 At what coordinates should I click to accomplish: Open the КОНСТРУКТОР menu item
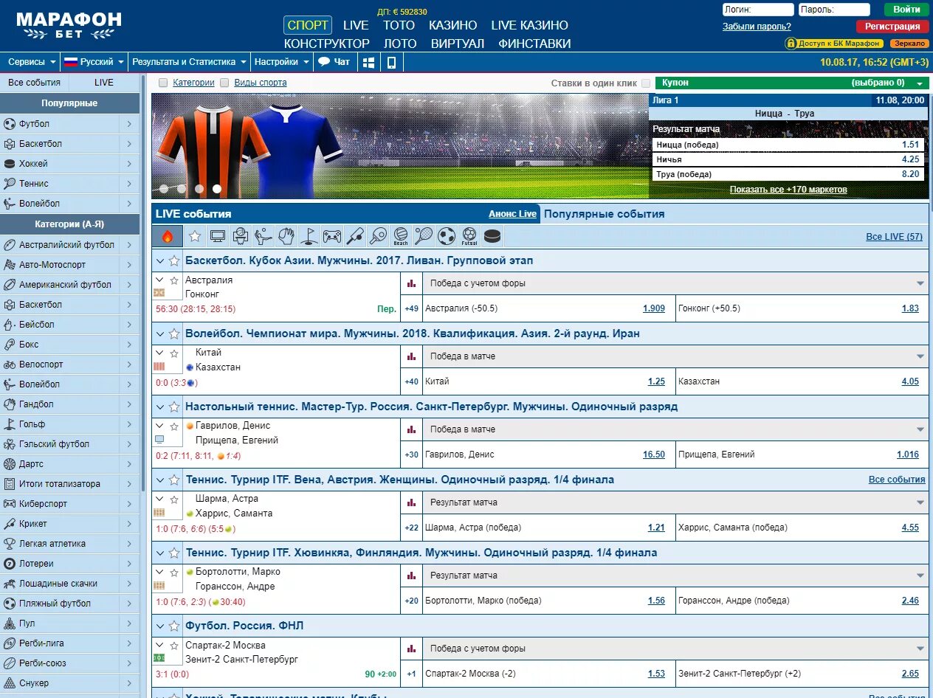pos(326,44)
